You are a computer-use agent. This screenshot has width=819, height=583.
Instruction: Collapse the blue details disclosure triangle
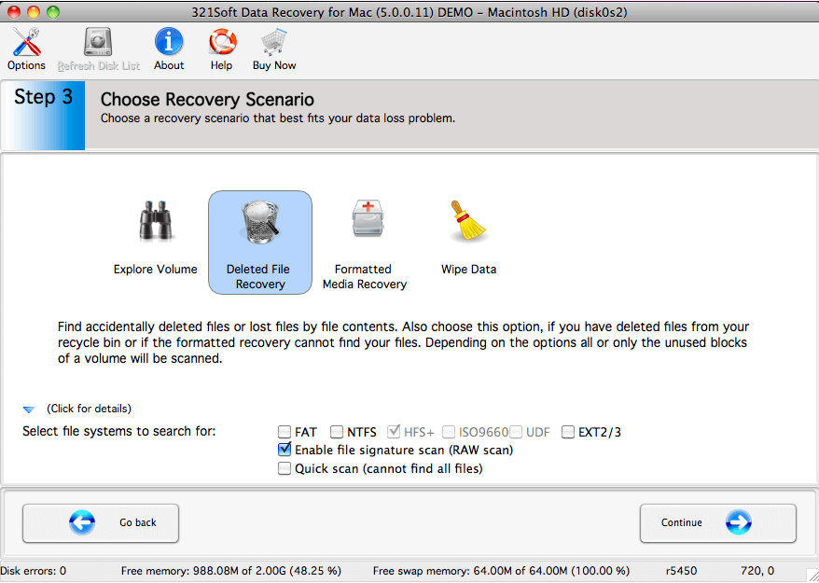[x=29, y=410]
